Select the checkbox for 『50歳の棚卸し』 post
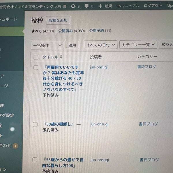Image resolution: width=173 pixels, height=173 pixels. (35, 125)
